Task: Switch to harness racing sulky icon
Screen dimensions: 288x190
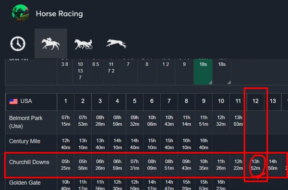Action: point(84,44)
